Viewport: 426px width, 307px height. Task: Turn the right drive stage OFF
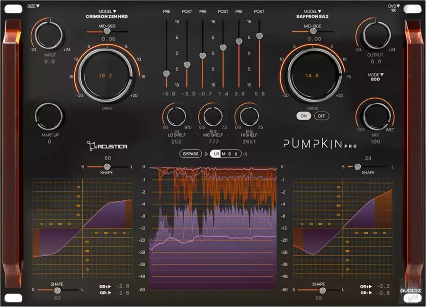[x=322, y=116]
